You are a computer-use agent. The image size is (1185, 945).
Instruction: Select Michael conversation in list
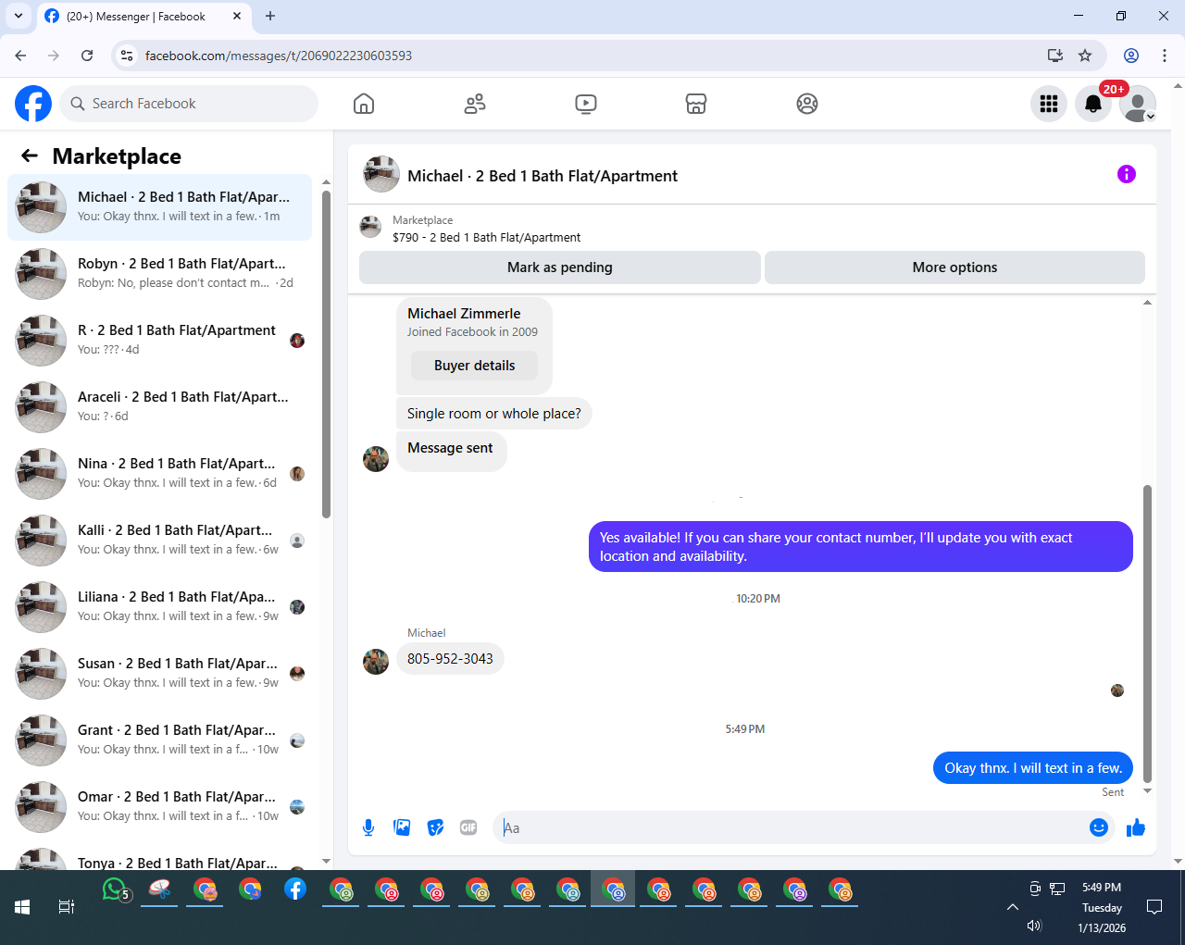tap(160, 206)
